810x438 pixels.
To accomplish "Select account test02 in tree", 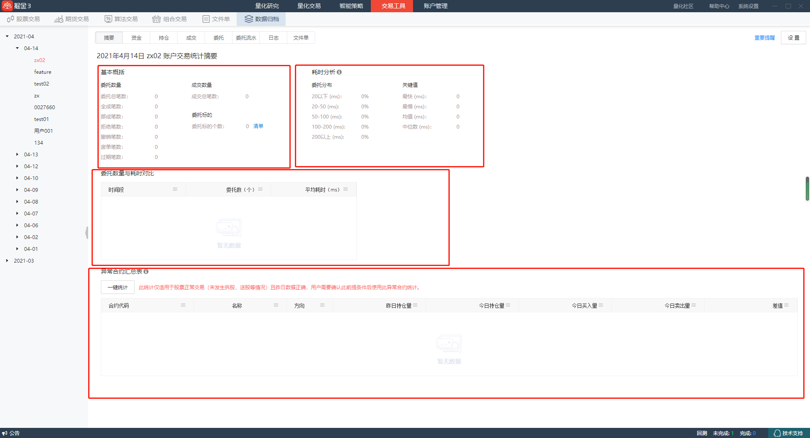I will coord(41,83).
